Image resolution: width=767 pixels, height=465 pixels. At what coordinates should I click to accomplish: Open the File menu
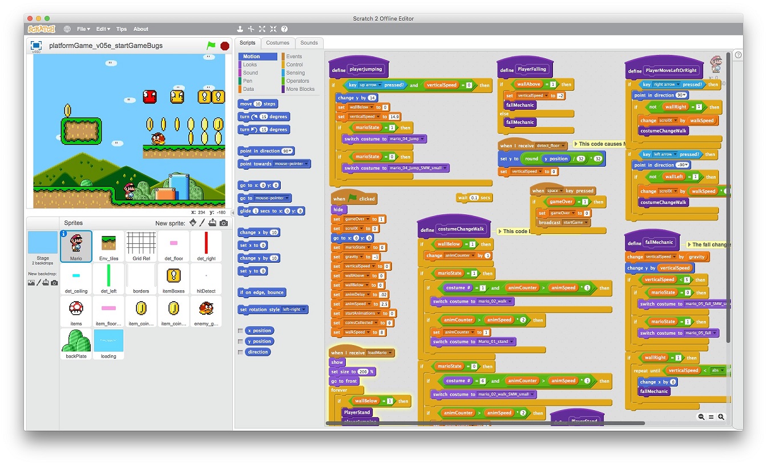point(83,29)
